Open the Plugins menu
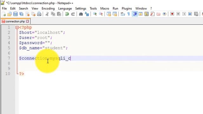Image resolution: width=203 pixels, height=114 pixels. tap(127, 9)
